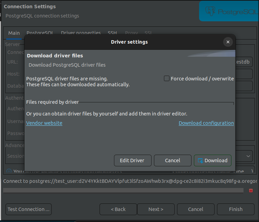Click the info icon in connection panel
Viewport: 259px width, 222px height.
(x=9, y=171)
